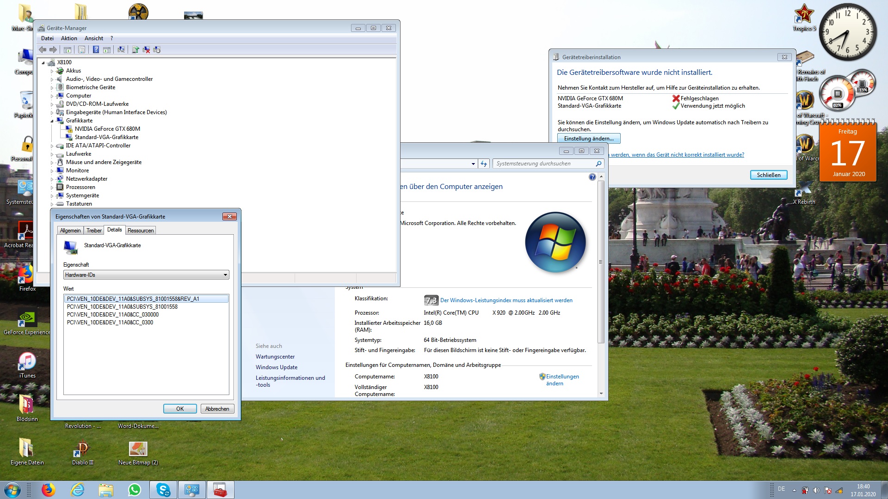Expand the Netzwerkadapter tree node

(52, 179)
